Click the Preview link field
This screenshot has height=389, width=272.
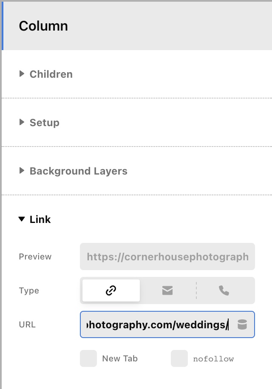[167, 257]
